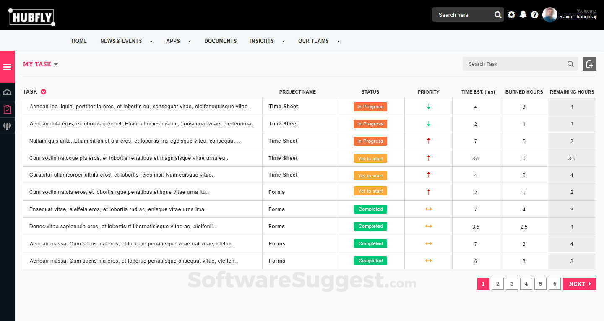Click the Hubfly logo
Screen dimensions: 604x321
pos(32,17)
